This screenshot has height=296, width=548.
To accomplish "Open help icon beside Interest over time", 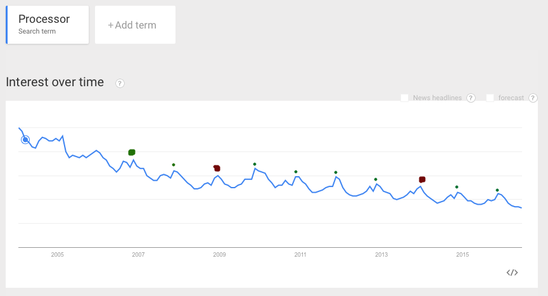I will (x=120, y=83).
